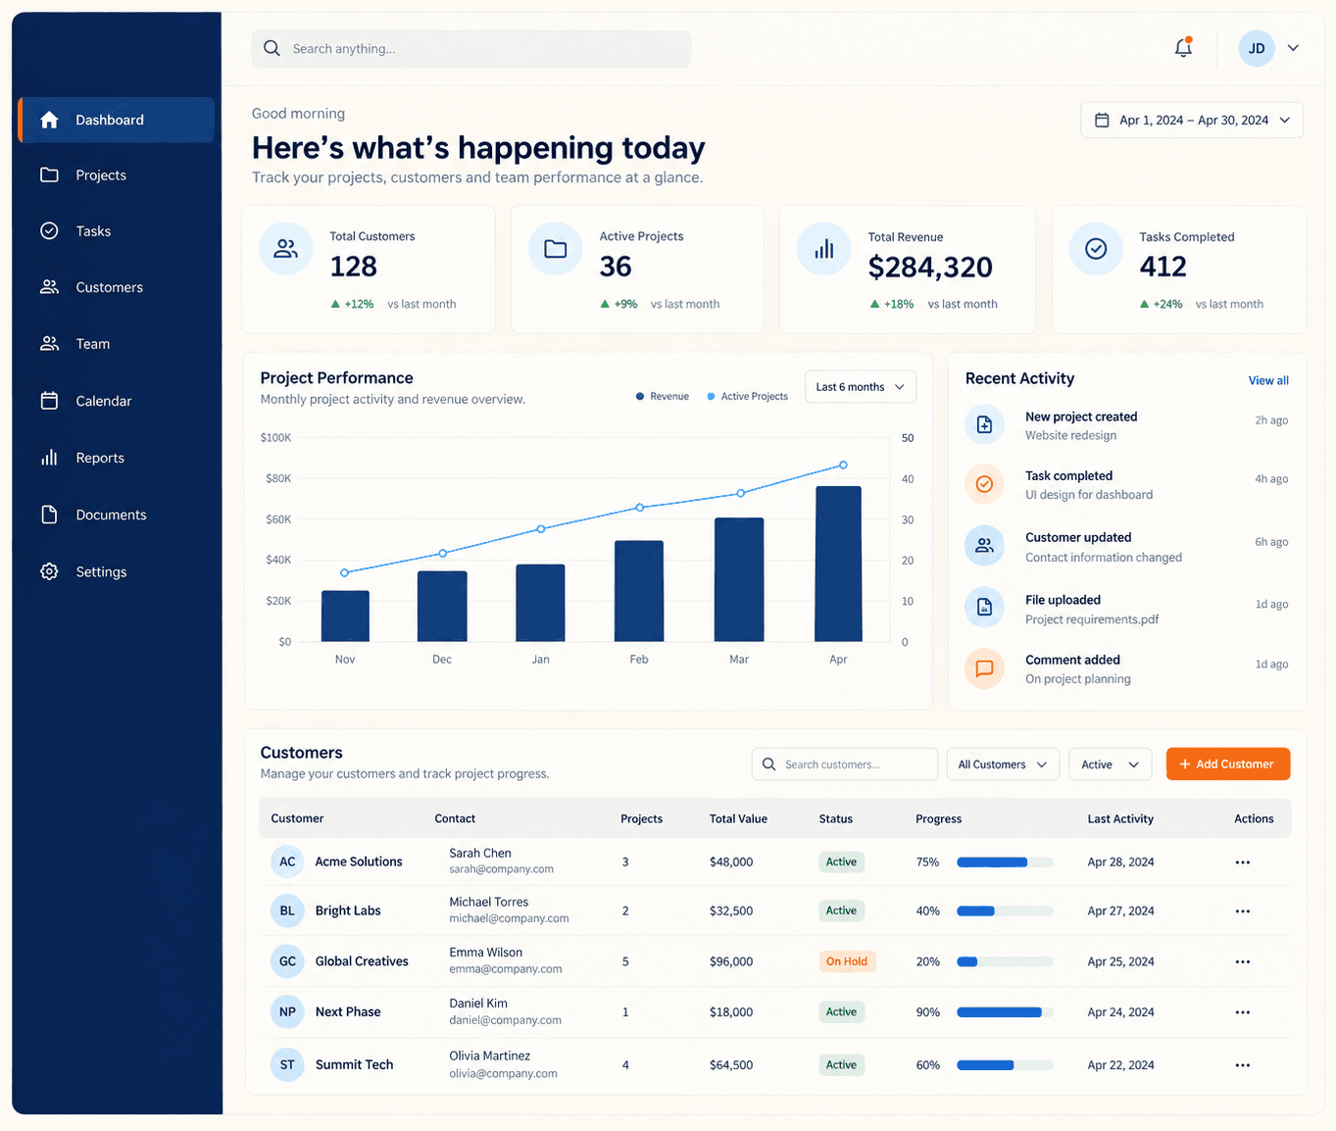Open actions menu for Next Phase
The image size is (1336, 1131).
point(1243,1012)
